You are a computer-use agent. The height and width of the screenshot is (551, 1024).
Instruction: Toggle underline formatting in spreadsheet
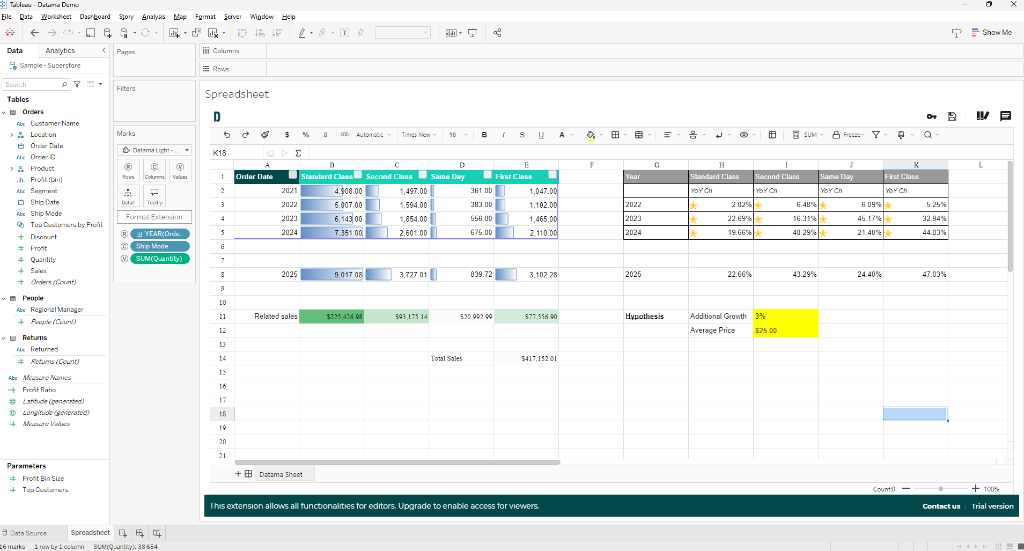(541, 135)
